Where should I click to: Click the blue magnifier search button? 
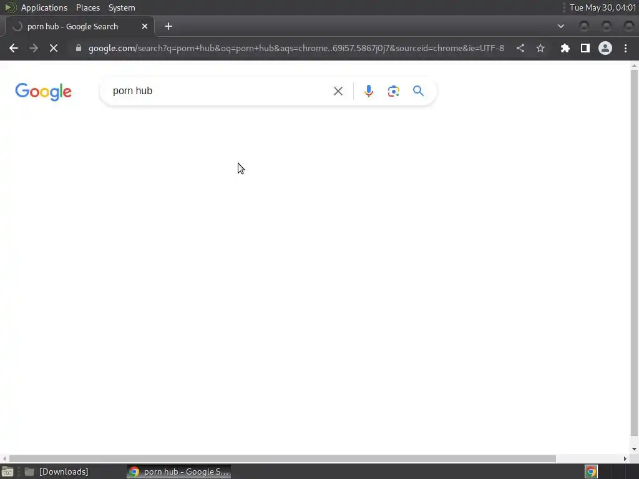point(419,91)
